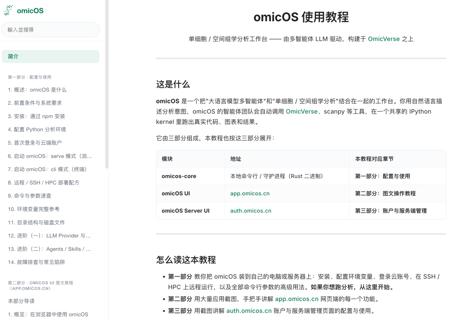
Task: Open chapter 7. 启动 omicOS：cli 模式
Action: (47, 169)
